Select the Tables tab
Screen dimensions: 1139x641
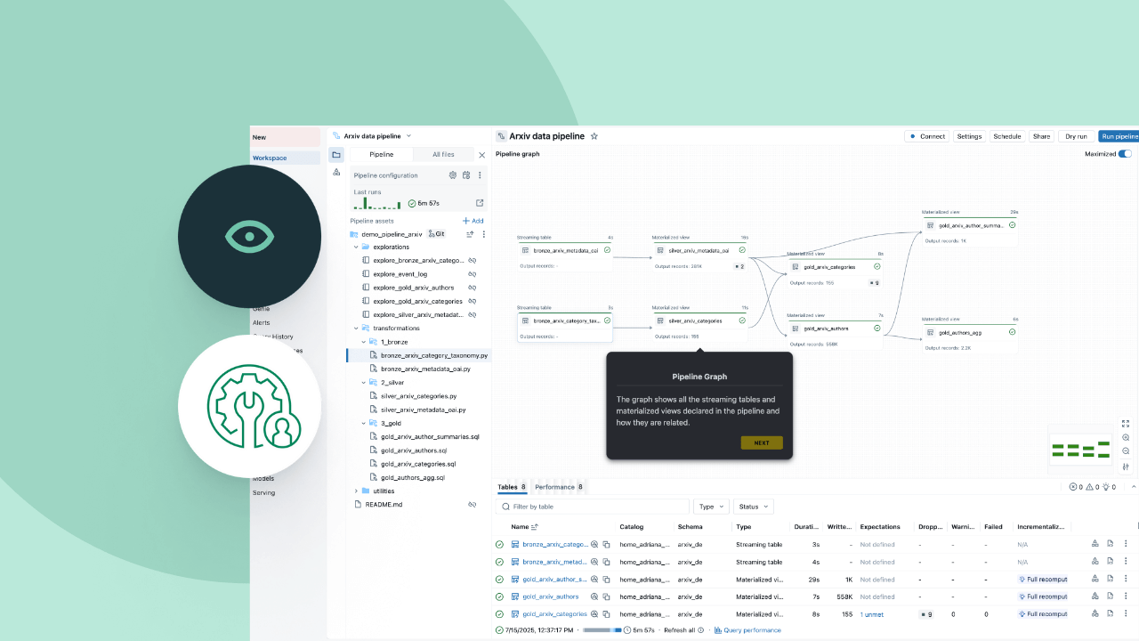pos(512,487)
